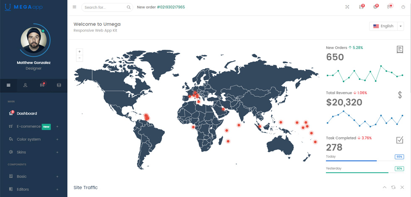Close the Site Traffic panel
The width and height of the screenshot is (411, 197).
(402, 187)
